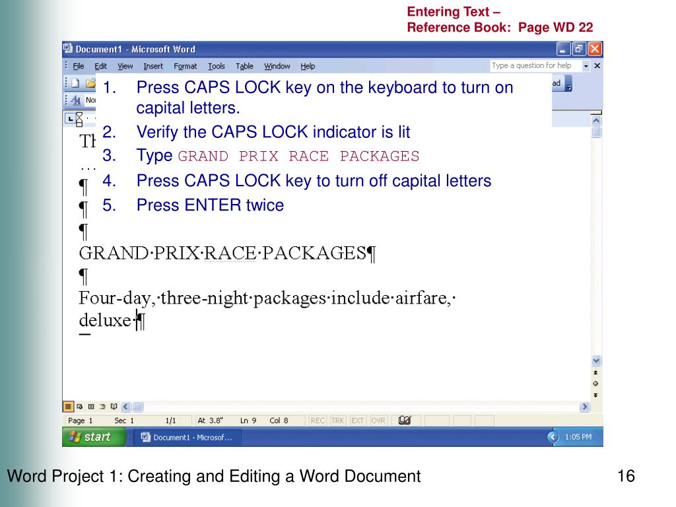Image resolution: width=676 pixels, height=507 pixels.
Task: Select Document1 - Microsoft taskbar button
Action: [x=187, y=437]
